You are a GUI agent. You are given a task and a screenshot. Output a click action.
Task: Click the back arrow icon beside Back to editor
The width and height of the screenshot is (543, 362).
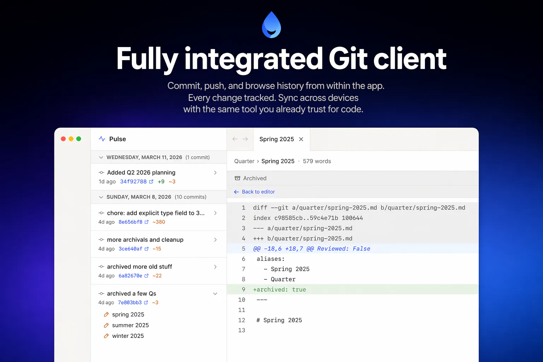click(x=237, y=192)
